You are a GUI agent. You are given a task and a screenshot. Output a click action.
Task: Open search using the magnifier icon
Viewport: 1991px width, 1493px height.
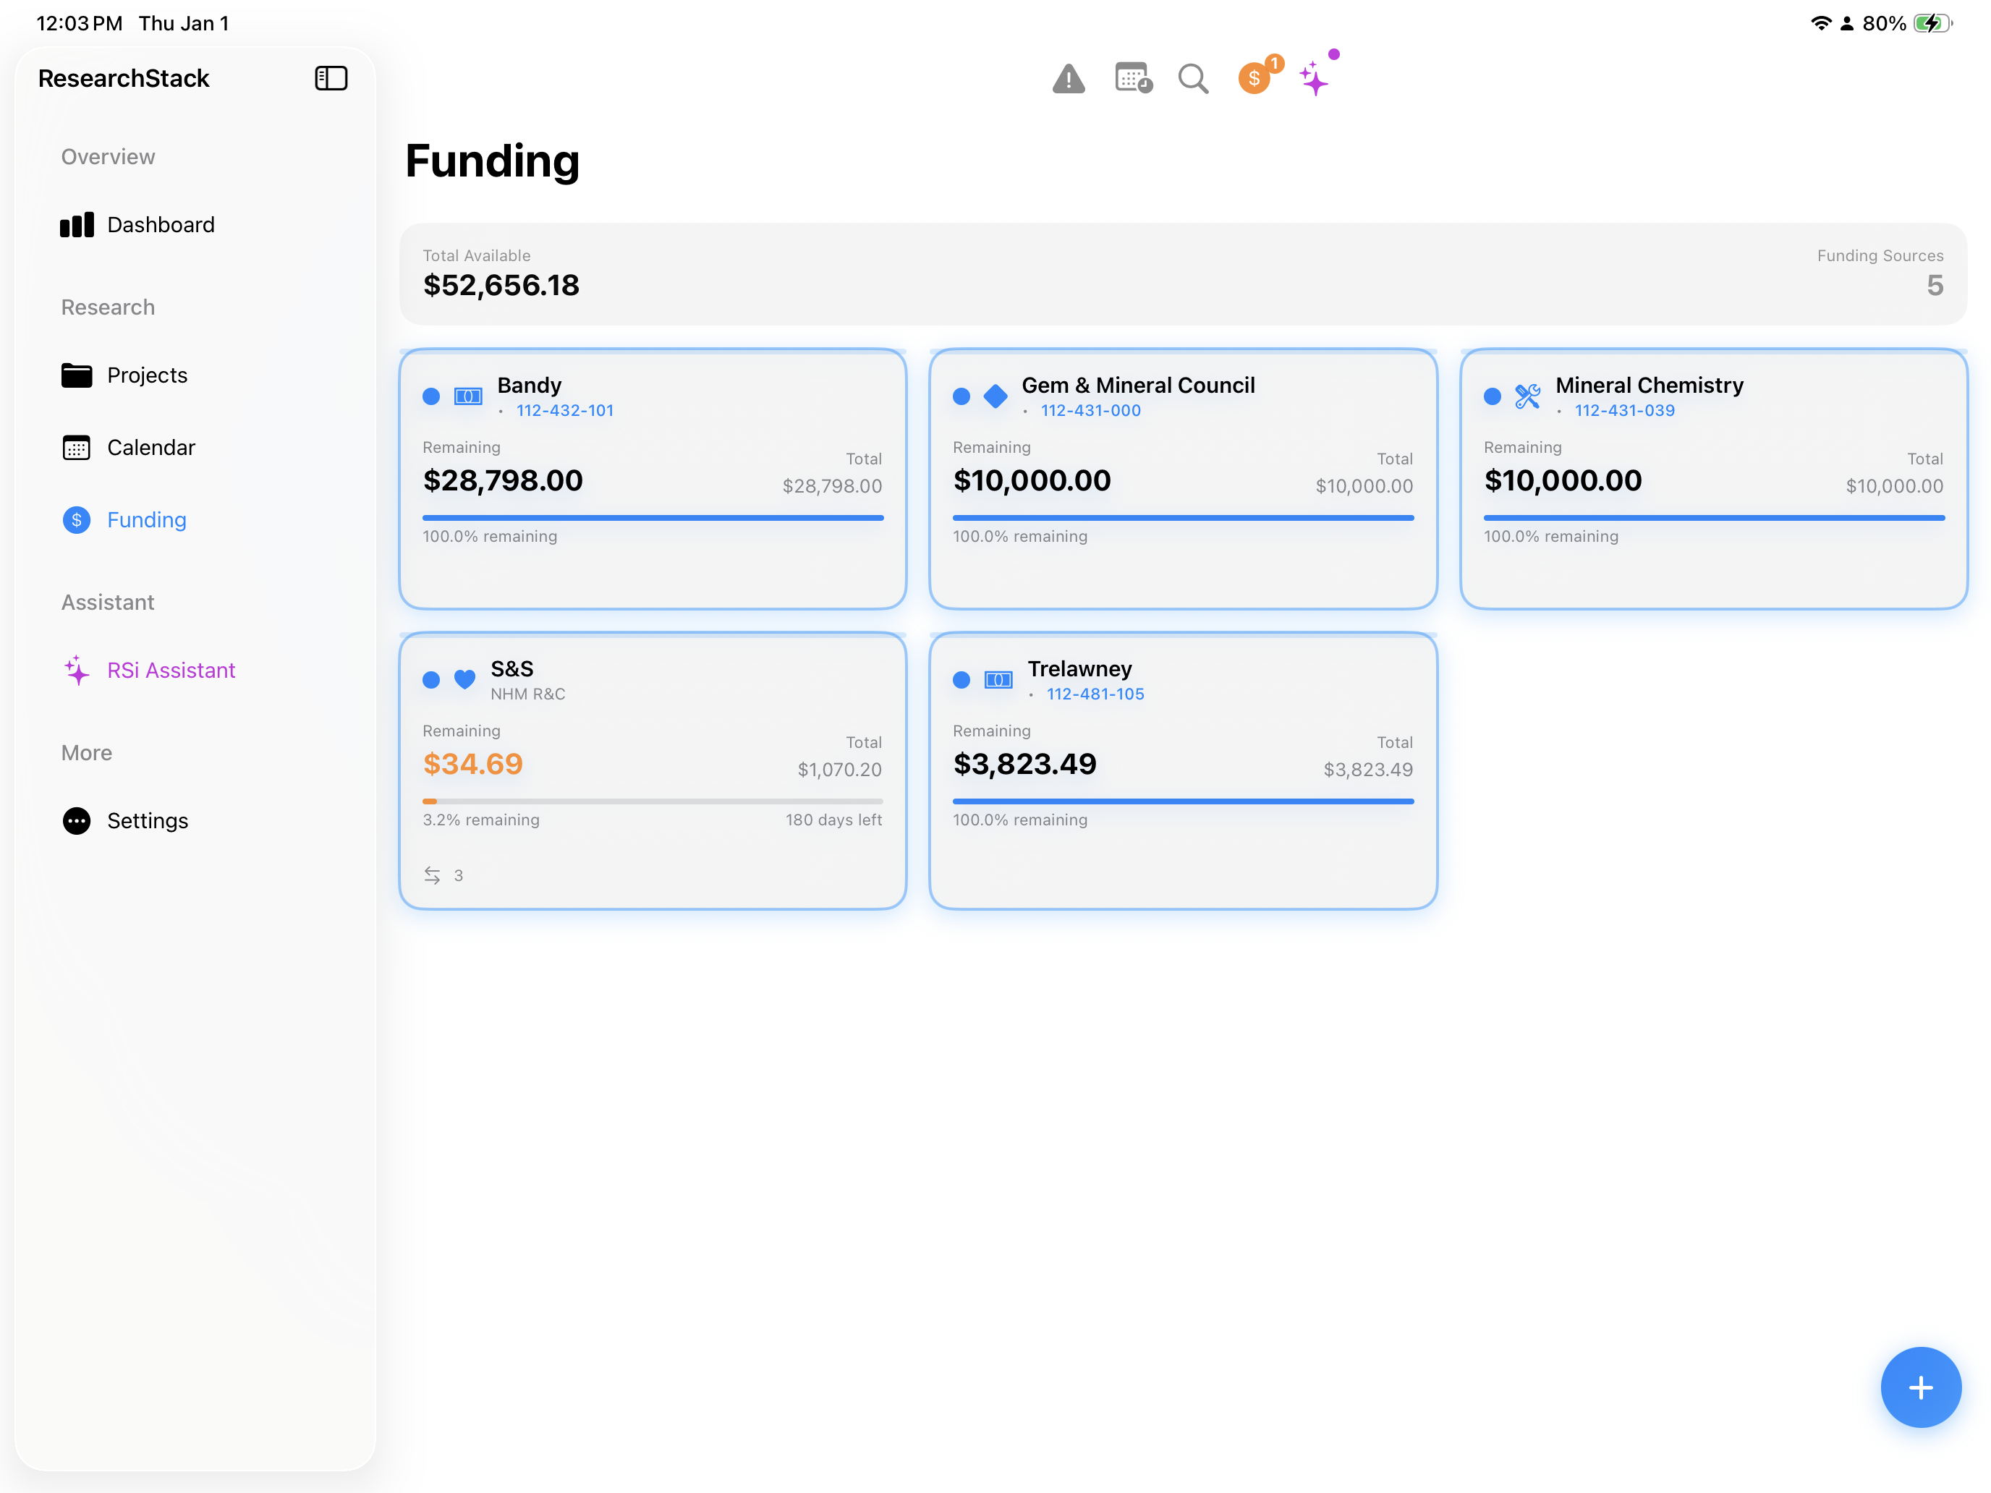click(x=1192, y=79)
